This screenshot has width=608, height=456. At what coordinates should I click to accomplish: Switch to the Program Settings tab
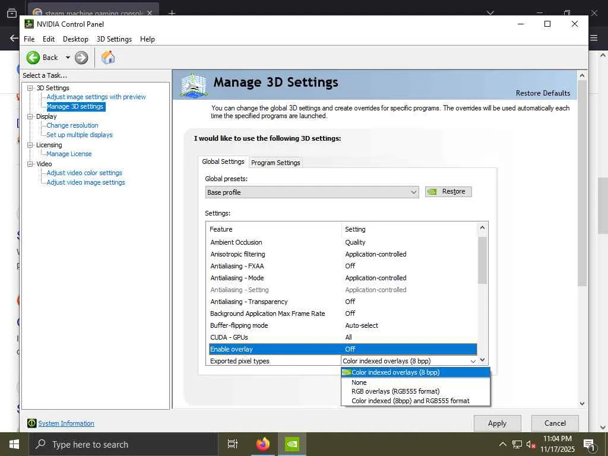(275, 163)
